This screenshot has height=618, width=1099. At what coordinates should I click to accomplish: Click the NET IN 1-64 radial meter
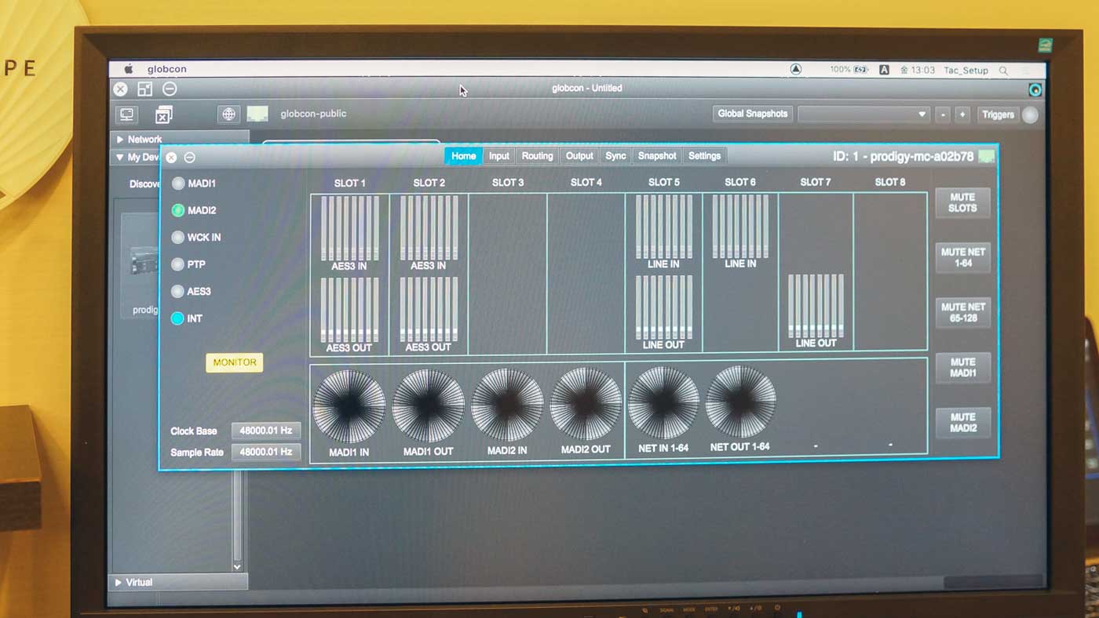click(x=663, y=403)
